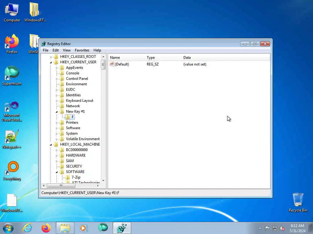Expand the HKEY_CLASSES_ROOT node
Viewport: 313px width, 234px height.
51,57
